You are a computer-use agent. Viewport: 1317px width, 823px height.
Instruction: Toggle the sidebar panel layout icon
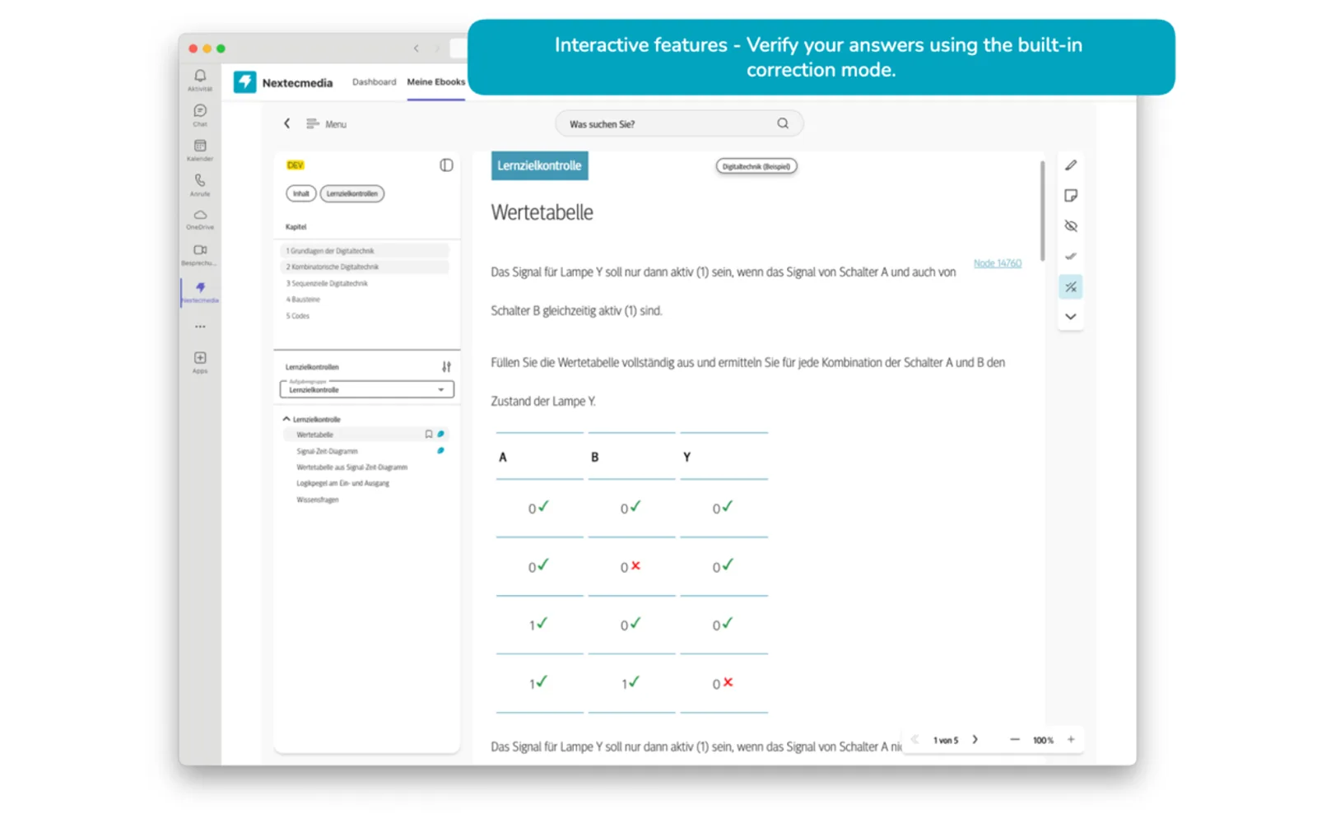tap(446, 165)
